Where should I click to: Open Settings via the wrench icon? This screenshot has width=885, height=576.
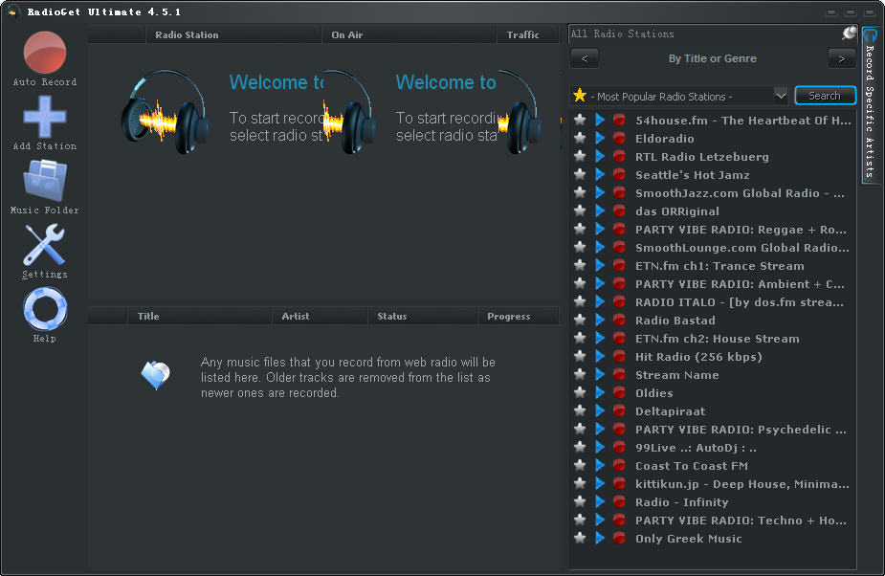(45, 245)
